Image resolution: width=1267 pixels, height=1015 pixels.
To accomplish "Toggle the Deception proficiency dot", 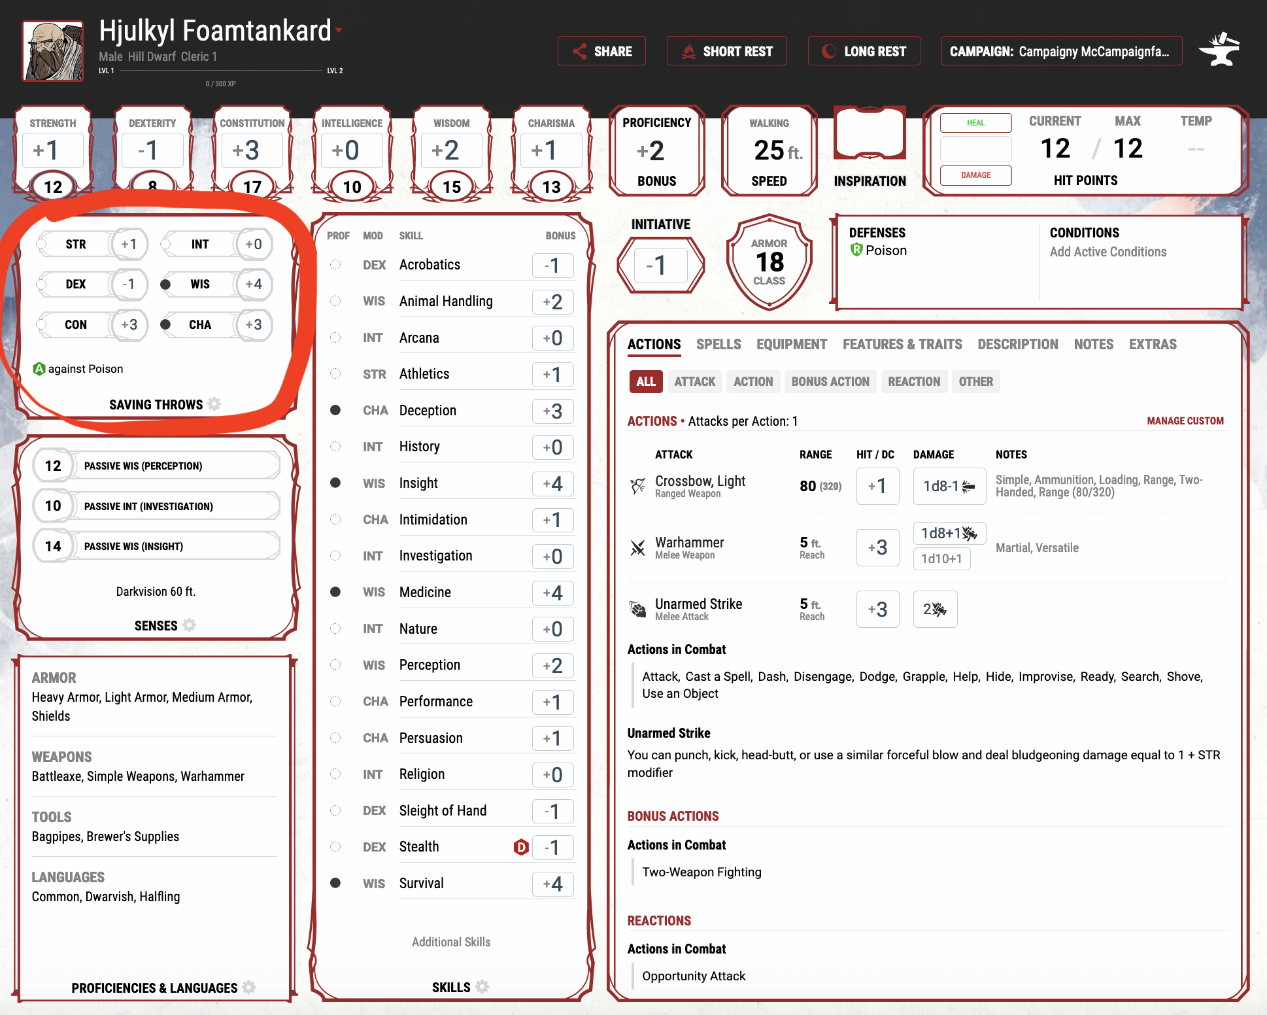I will point(335,410).
